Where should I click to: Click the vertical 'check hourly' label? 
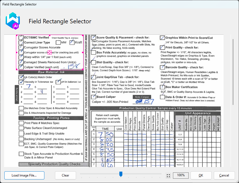tap(17, 94)
